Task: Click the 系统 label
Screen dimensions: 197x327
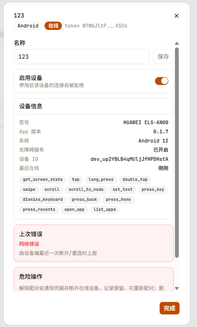Action: point(24,141)
